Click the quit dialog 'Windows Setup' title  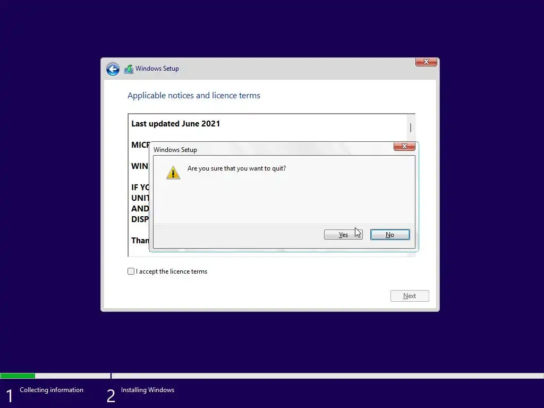click(x=175, y=150)
